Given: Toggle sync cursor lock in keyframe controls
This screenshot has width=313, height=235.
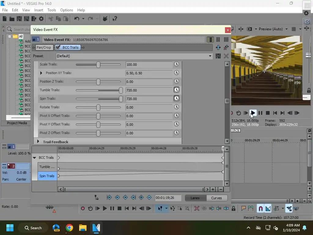Looking at the screenshot, I should pyautogui.click(x=96, y=198).
